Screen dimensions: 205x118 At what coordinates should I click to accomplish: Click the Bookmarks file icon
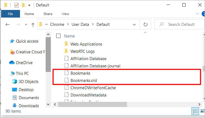click(66, 73)
